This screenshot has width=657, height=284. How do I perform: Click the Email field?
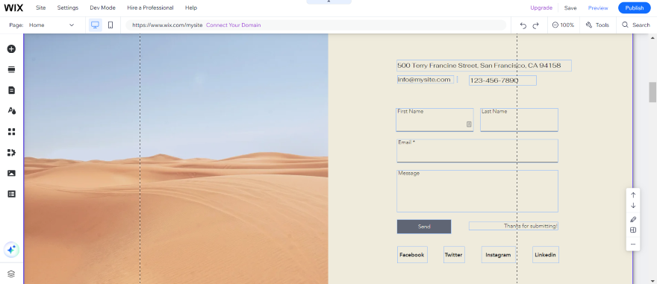click(477, 151)
